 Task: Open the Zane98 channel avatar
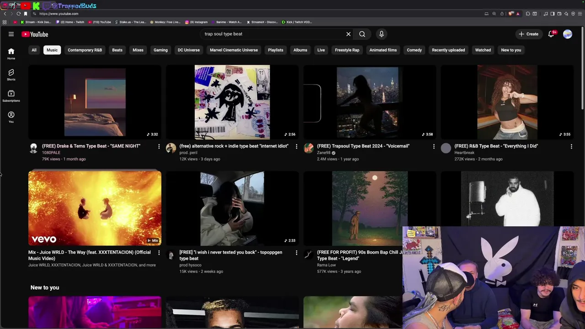[308, 148]
